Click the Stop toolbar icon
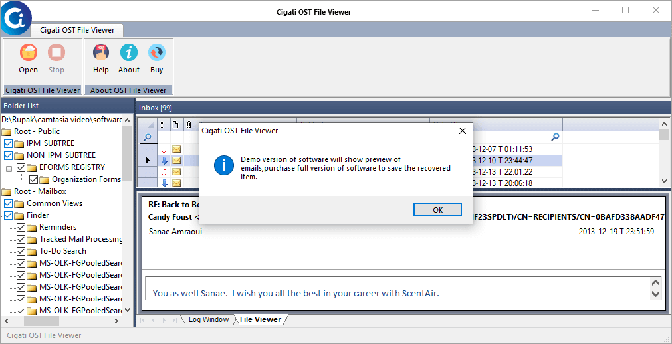 coord(56,52)
